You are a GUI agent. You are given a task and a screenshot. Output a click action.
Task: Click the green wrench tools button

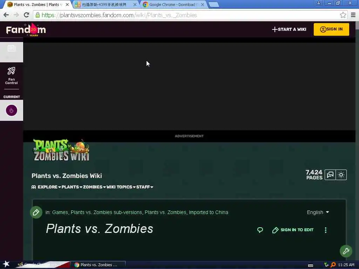click(x=346, y=251)
